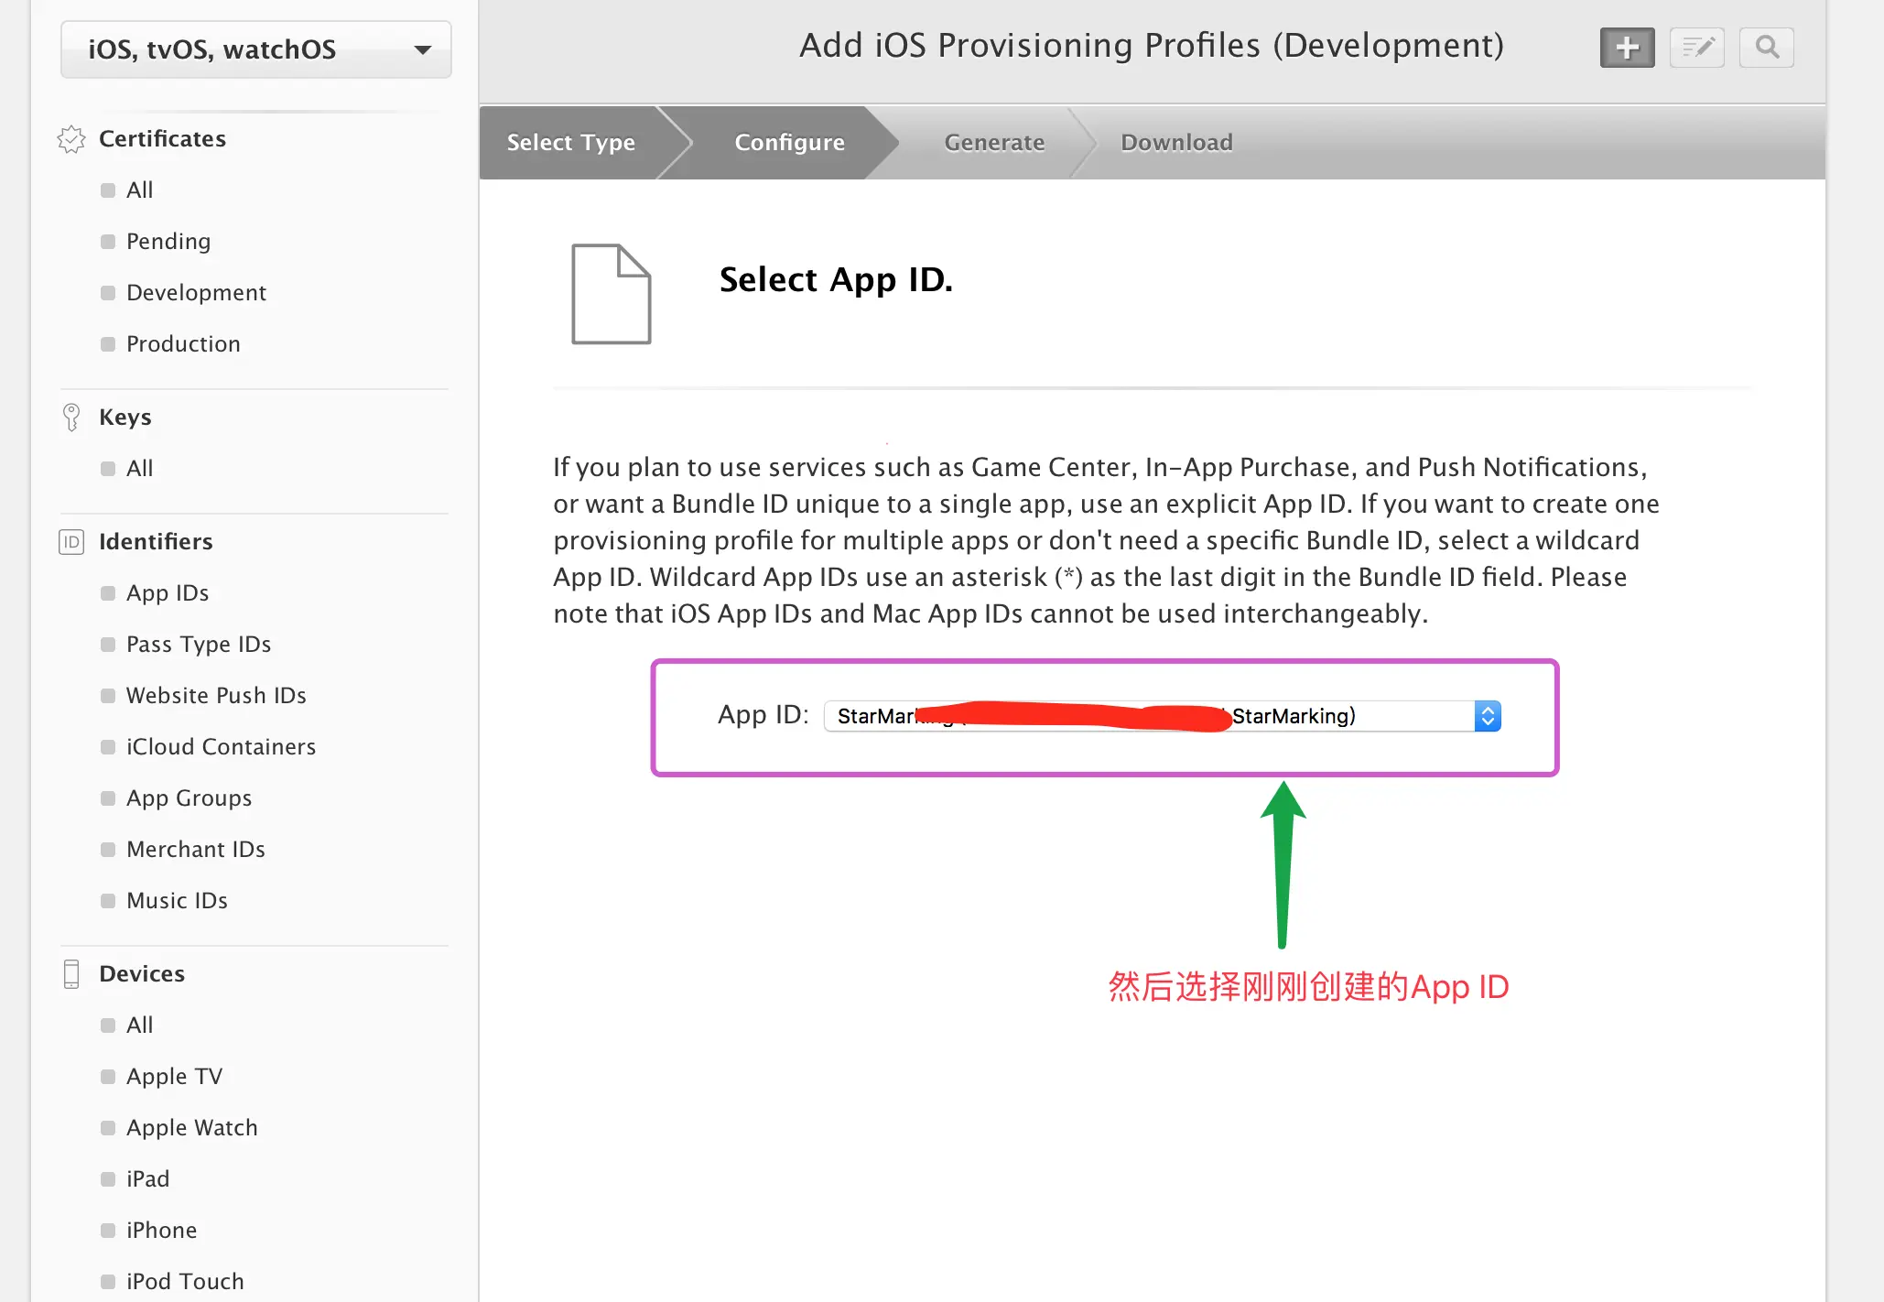
Task: Click the App ID dropdown blue arrows
Action: point(1488,716)
